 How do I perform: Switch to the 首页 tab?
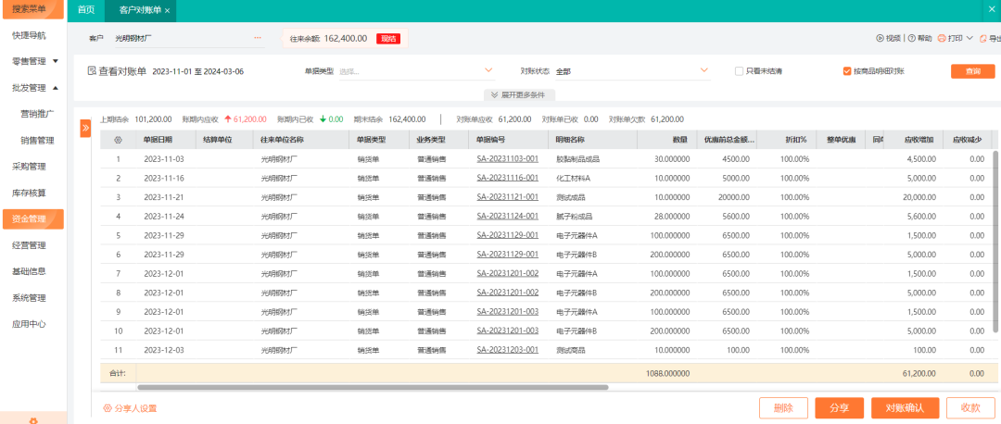(86, 10)
